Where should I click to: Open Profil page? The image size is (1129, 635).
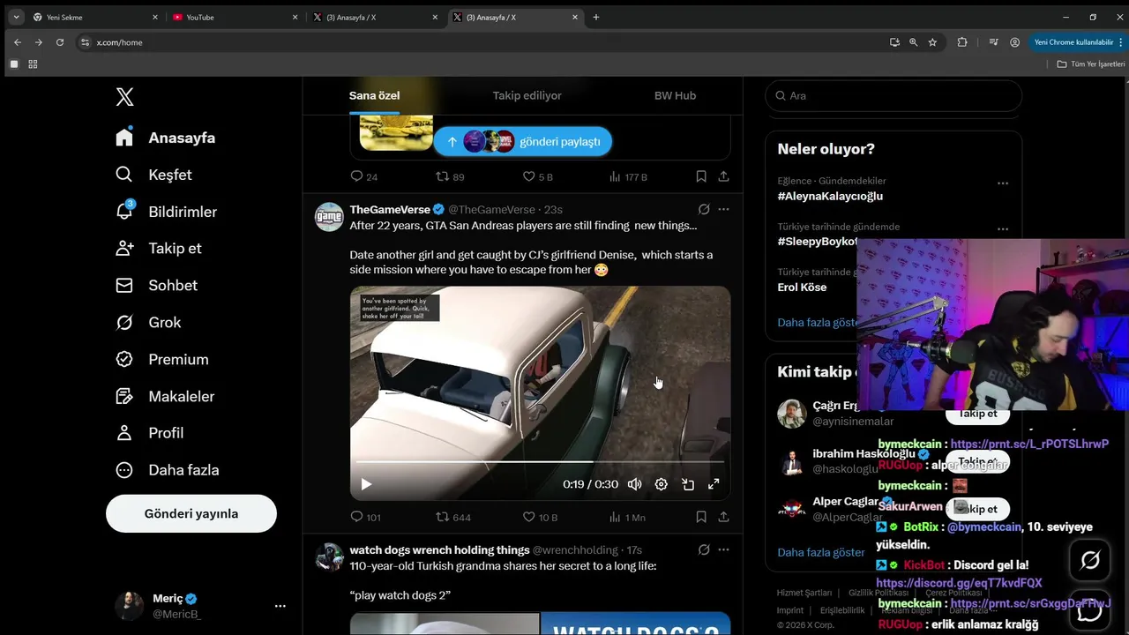coord(150,433)
